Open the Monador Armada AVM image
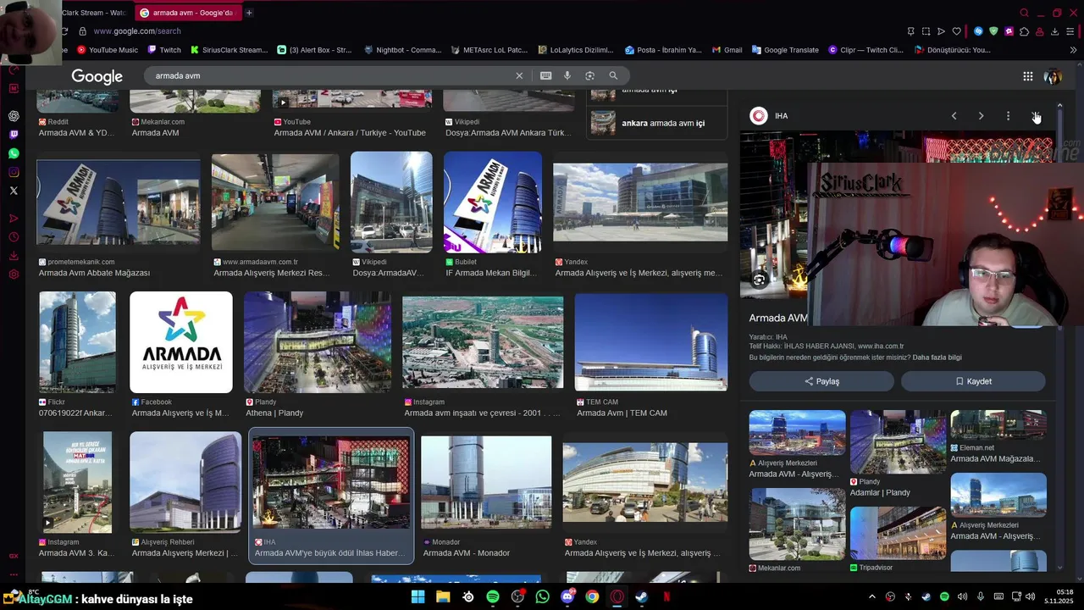Screen dimensions: 1084x610 click(486, 482)
